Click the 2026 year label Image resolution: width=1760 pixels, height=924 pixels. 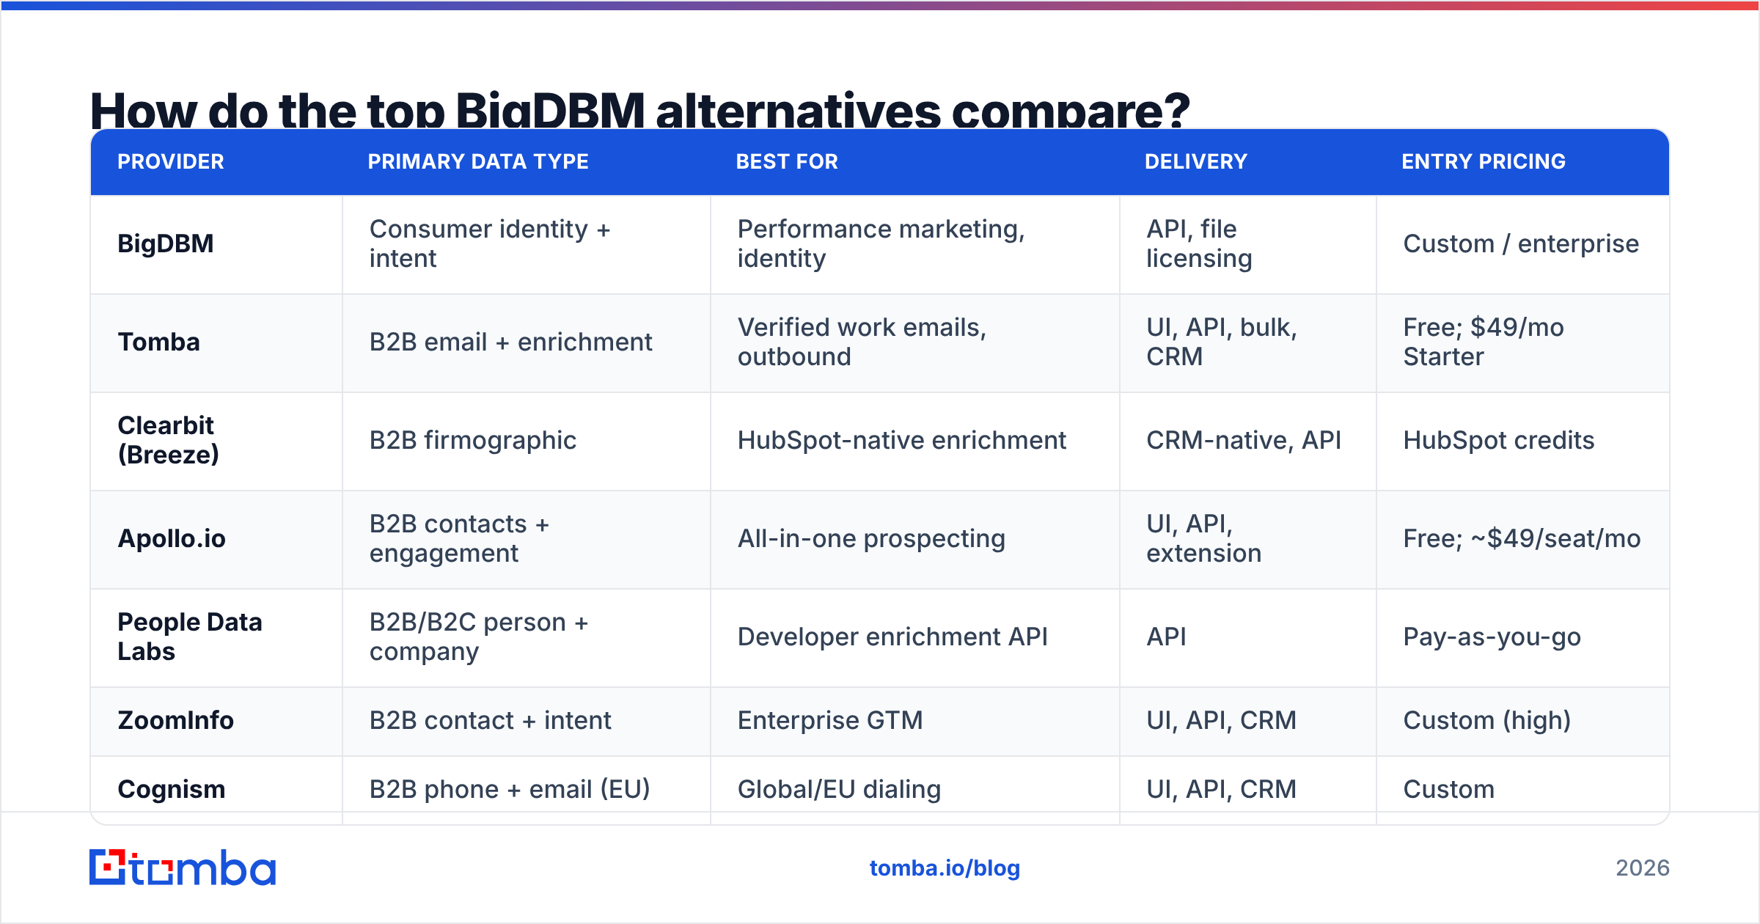tap(1643, 868)
